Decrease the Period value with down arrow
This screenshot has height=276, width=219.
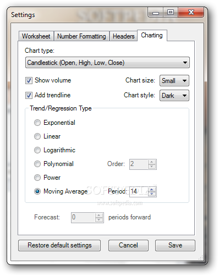[x=152, y=194]
